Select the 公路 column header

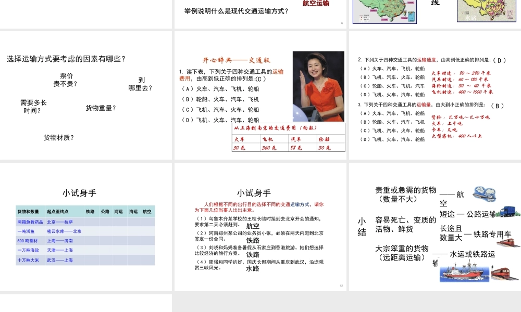[105, 212]
